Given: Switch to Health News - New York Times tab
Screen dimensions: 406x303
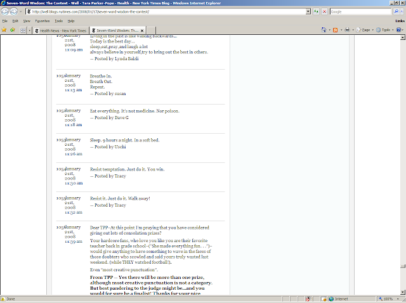Looking at the screenshot, I should tap(61, 30).
